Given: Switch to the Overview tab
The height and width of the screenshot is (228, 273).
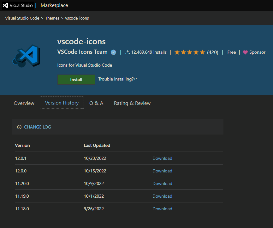Looking at the screenshot, I should [x=24, y=103].
